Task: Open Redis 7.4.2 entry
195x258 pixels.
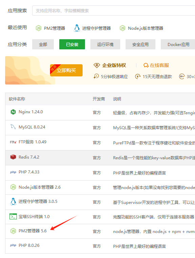Action: point(29,157)
